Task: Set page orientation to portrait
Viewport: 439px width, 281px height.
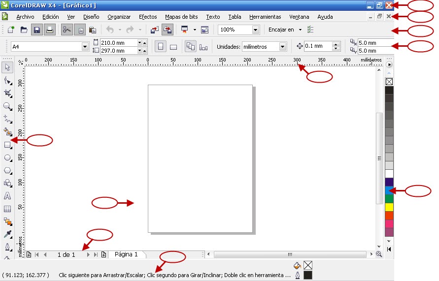Action: (161, 47)
